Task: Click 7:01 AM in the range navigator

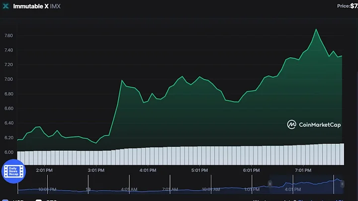Action: pyautogui.click(x=170, y=190)
